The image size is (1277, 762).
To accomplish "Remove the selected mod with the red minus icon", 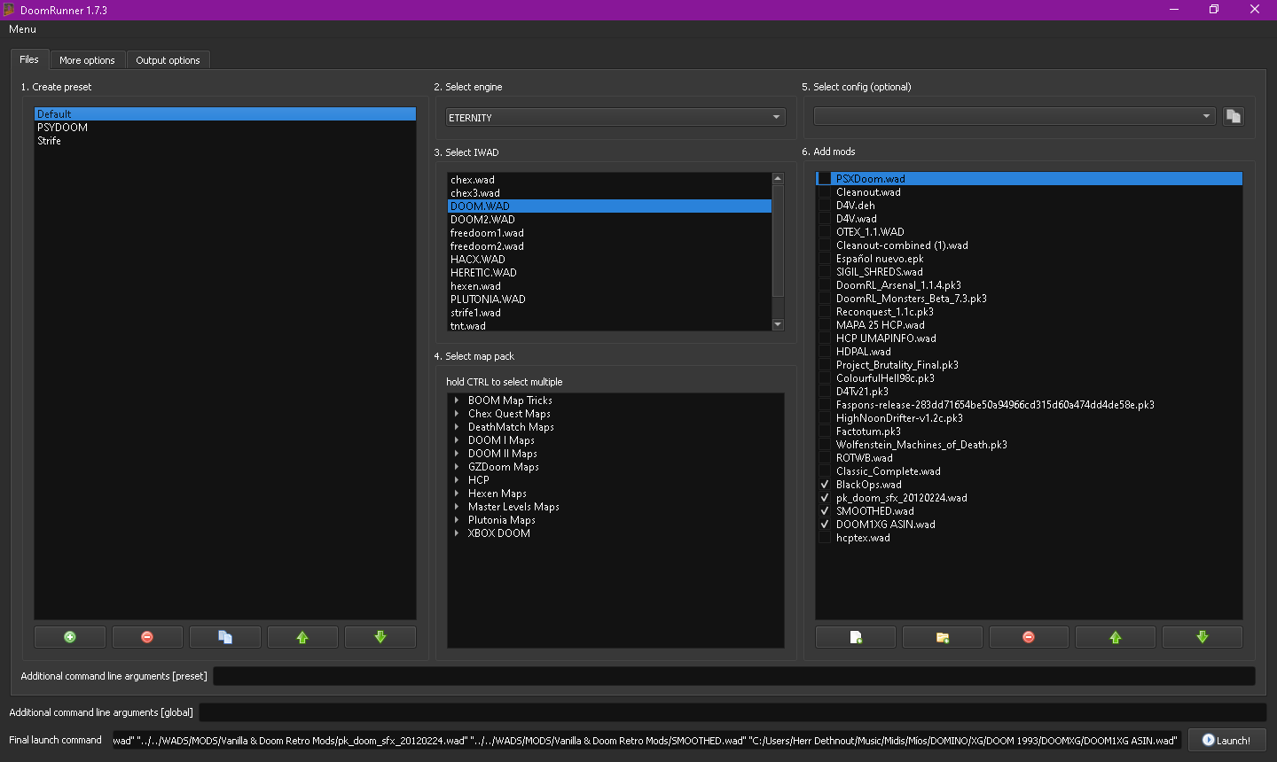I will click(1029, 637).
